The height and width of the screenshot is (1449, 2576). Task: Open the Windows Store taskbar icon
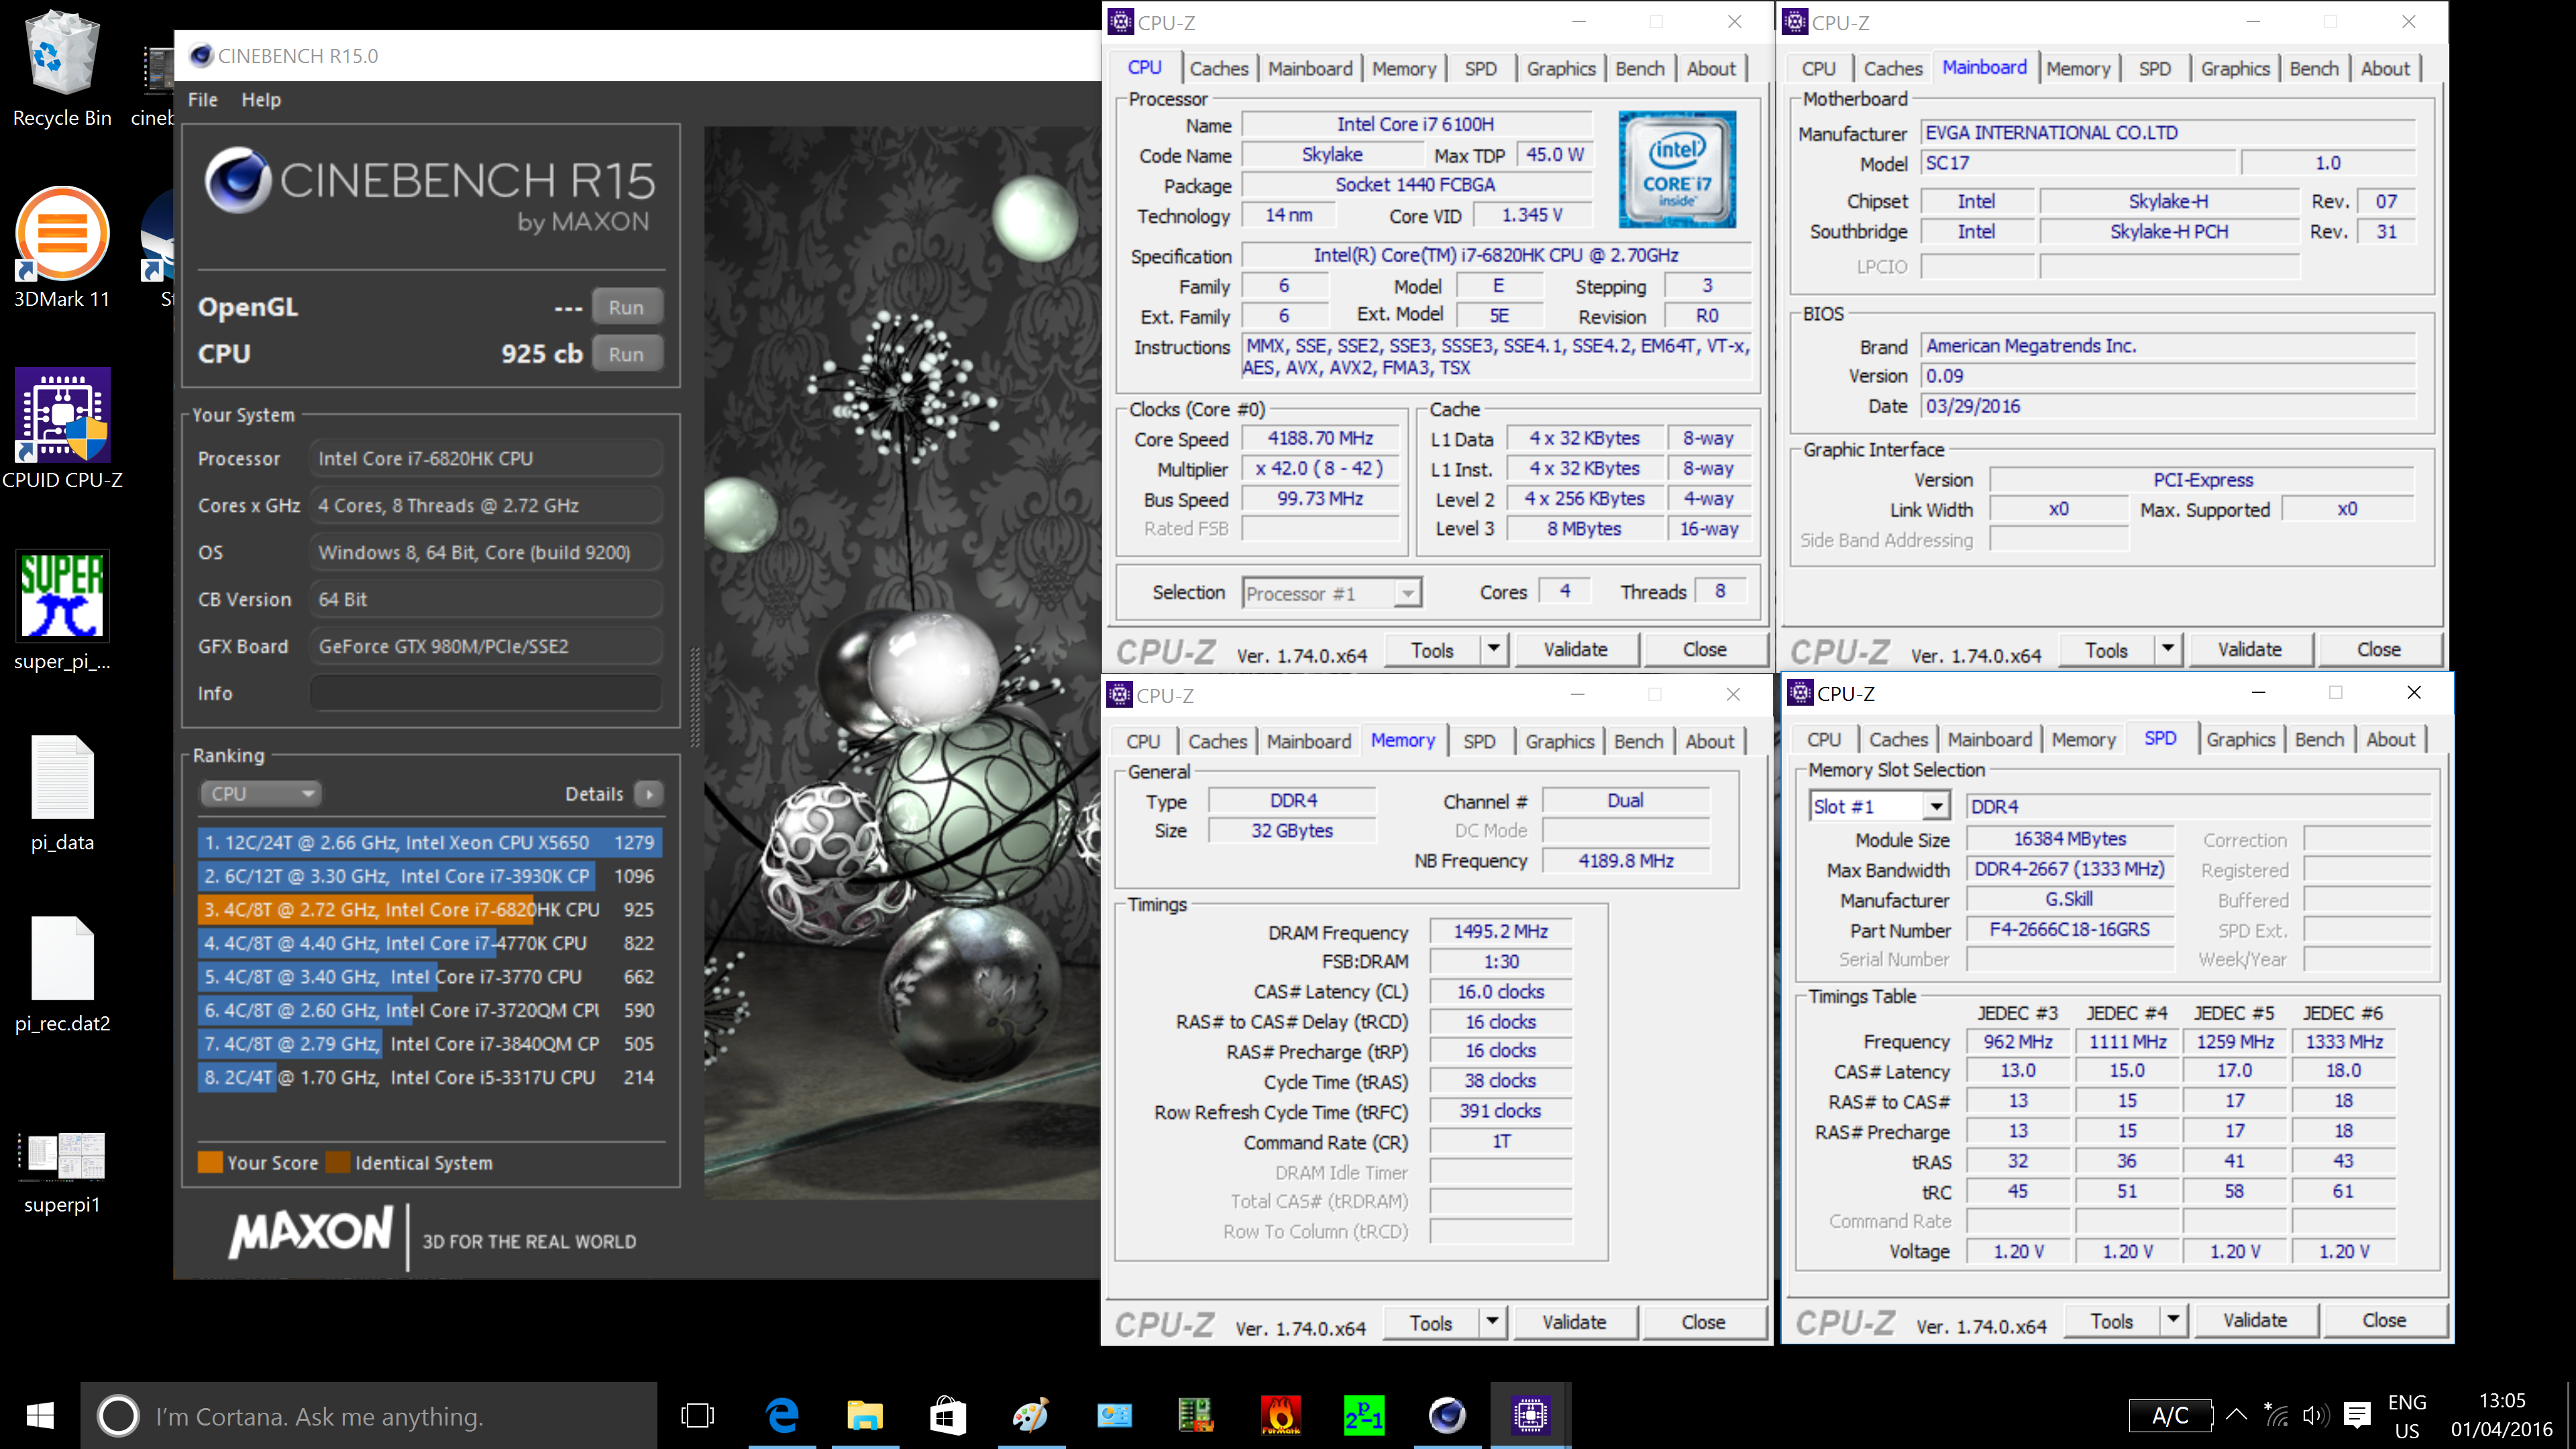948,1415
